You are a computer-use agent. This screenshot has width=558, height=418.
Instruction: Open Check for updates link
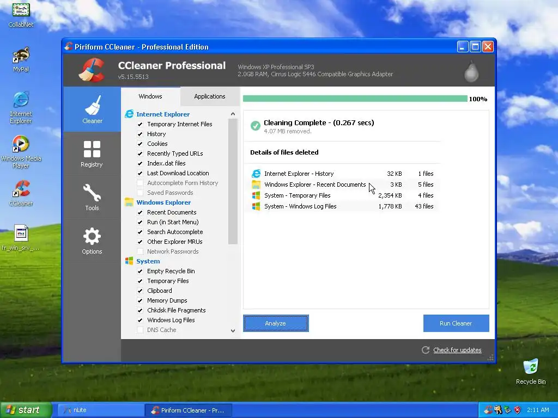click(457, 350)
